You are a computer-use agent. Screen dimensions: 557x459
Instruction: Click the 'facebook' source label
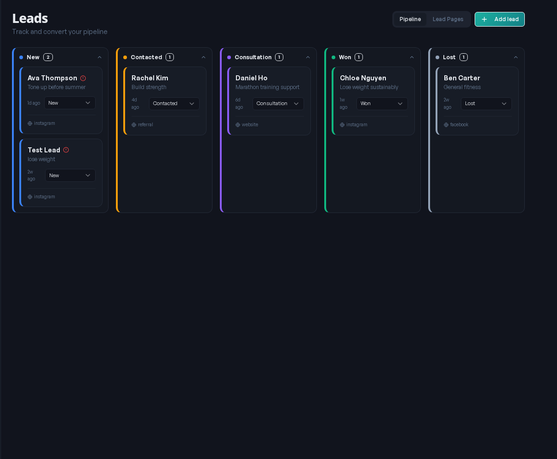point(459,125)
